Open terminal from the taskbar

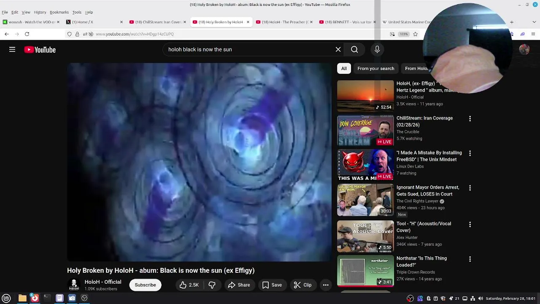click(47, 298)
